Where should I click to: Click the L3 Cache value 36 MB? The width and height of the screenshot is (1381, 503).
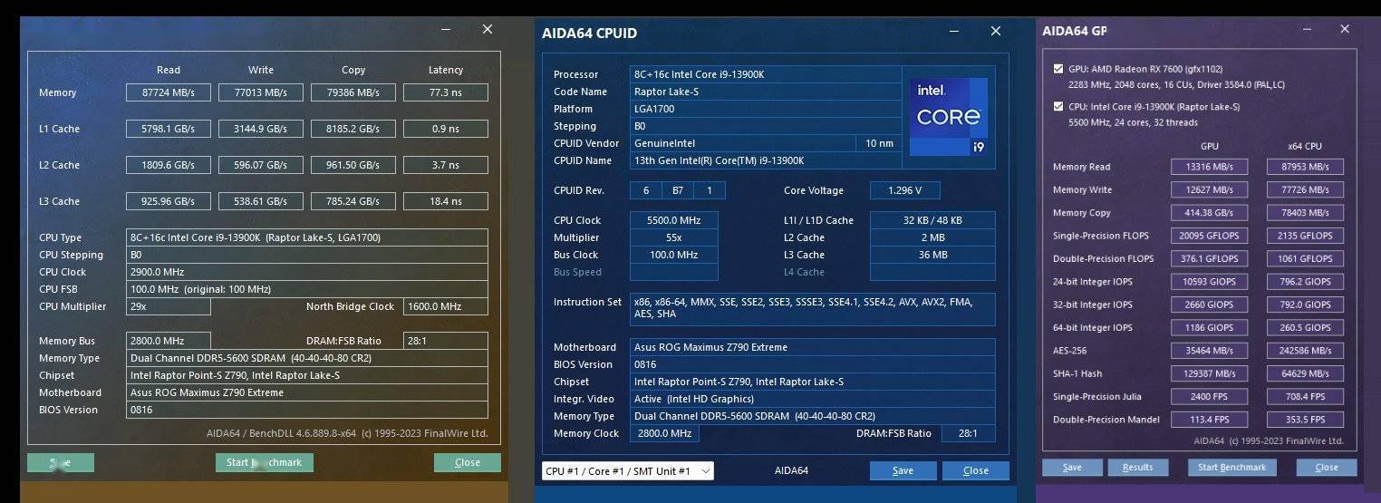[932, 255]
